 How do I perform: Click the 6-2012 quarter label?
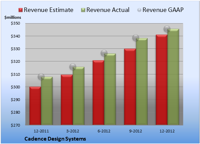pyautogui.click(x=104, y=131)
